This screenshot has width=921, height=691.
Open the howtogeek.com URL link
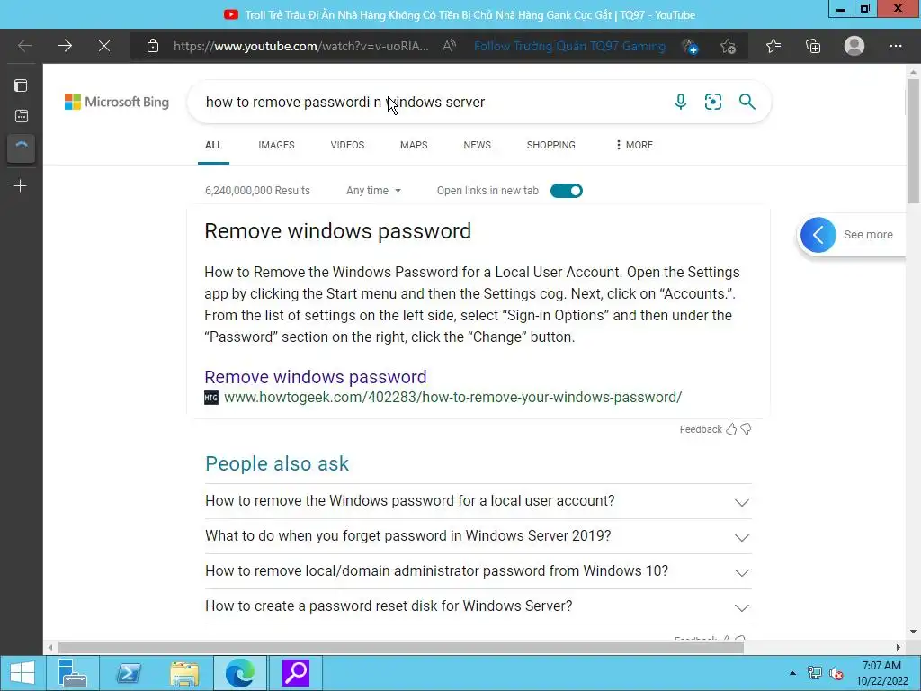tap(453, 398)
